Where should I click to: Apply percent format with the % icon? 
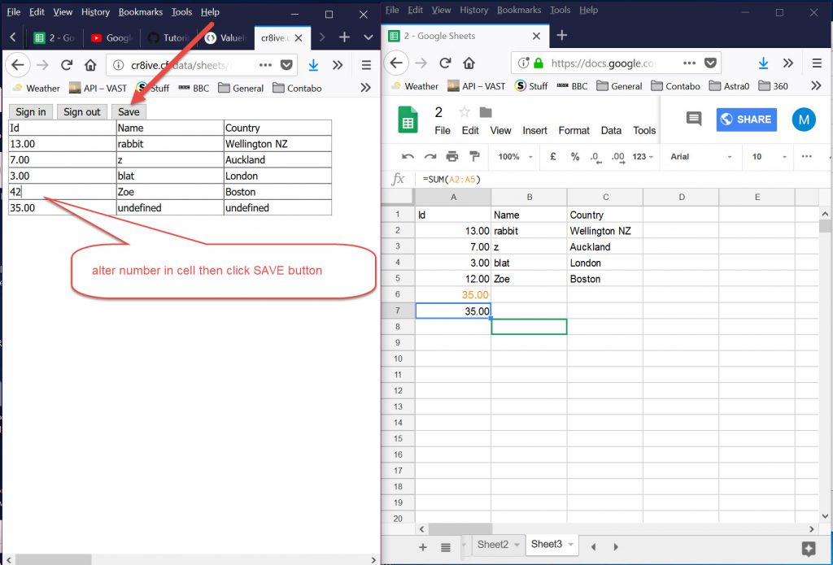[575, 157]
